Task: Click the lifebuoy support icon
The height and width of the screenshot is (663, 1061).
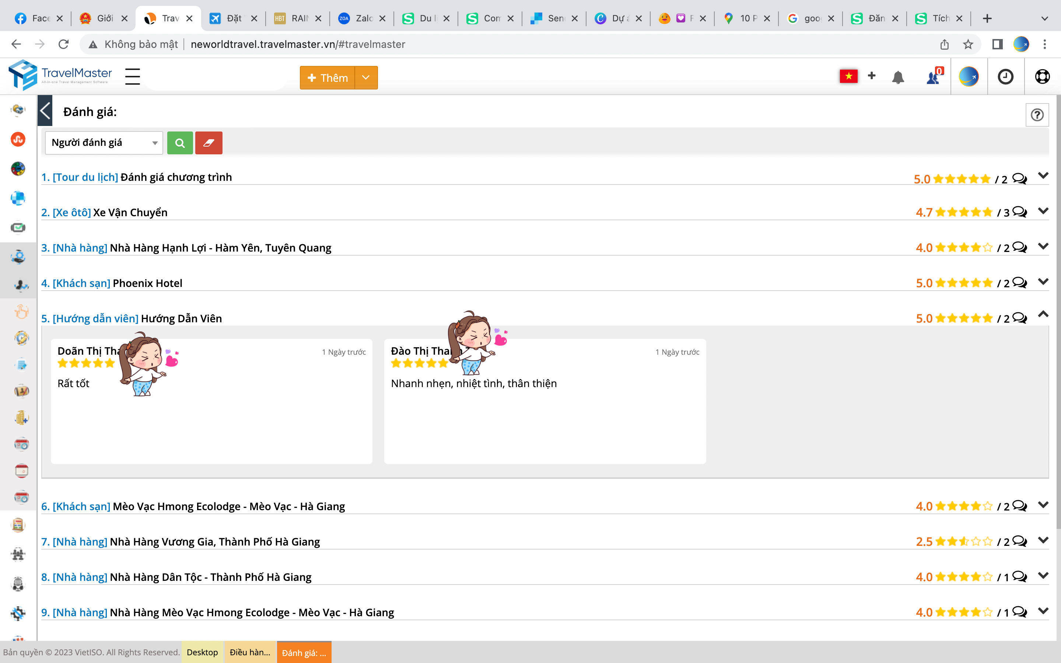Action: point(1042,77)
